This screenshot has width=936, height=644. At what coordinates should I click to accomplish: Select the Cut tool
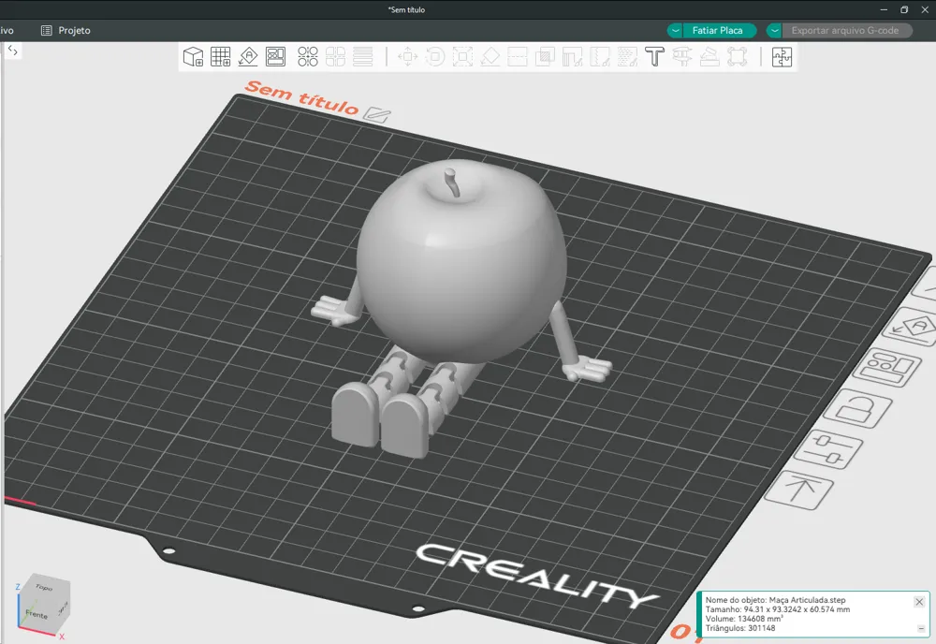coord(518,57)
